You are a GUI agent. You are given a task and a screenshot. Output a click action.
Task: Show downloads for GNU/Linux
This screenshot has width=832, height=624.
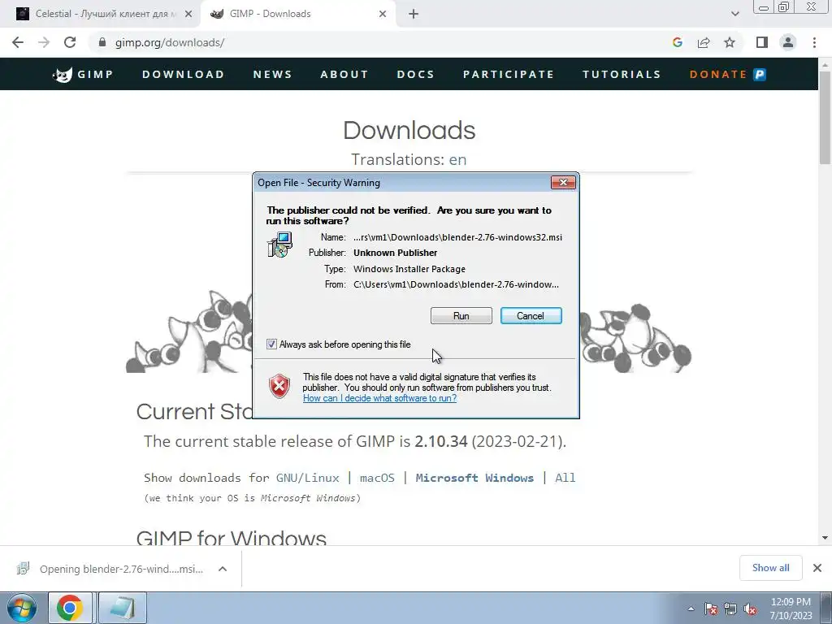tap(307, 478)
